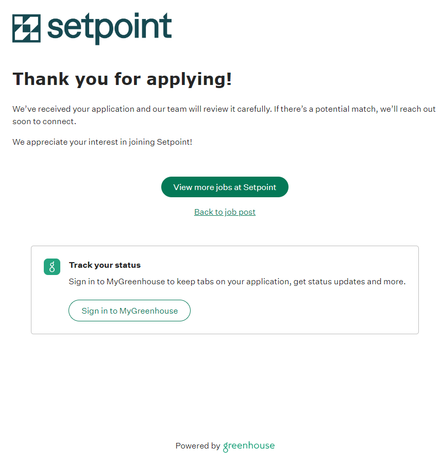Screen dimensions: 441x464
Task: Click "Setpoint!" at end of appreciation sentence
Action: point(175,142)
